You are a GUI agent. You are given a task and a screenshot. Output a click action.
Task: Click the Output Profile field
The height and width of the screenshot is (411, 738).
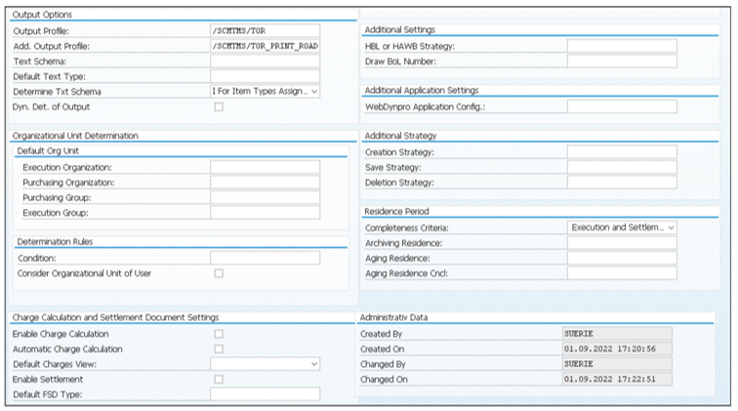(x=265, y=30)
